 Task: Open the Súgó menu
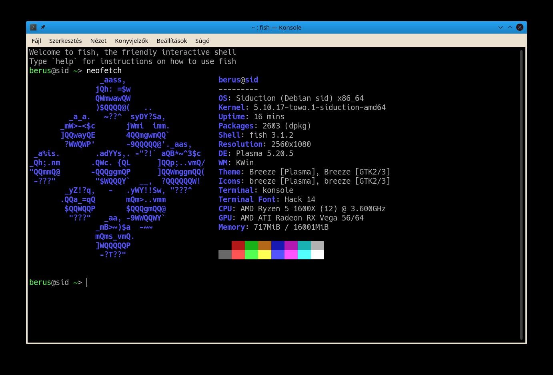pyautogui.click(x=202, y=41)
